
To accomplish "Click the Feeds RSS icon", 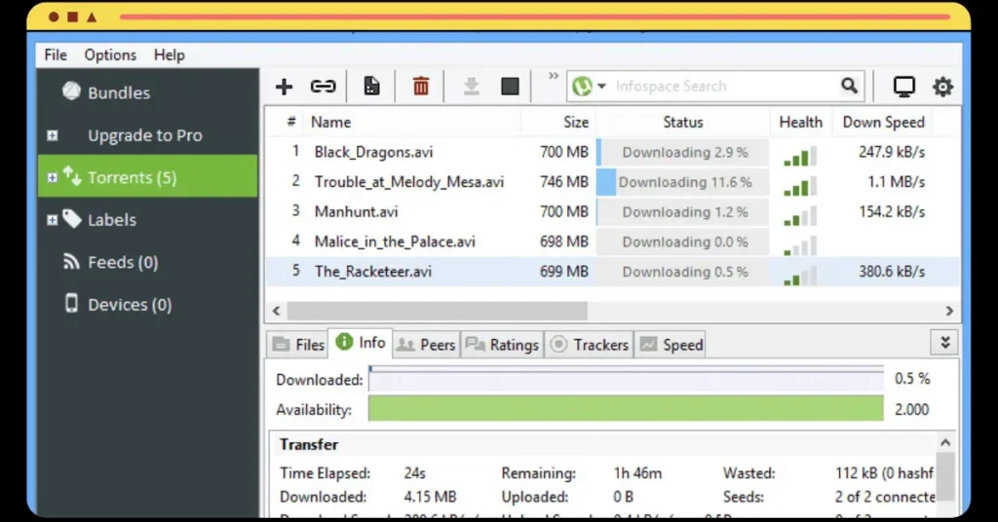I will point(71,261).
